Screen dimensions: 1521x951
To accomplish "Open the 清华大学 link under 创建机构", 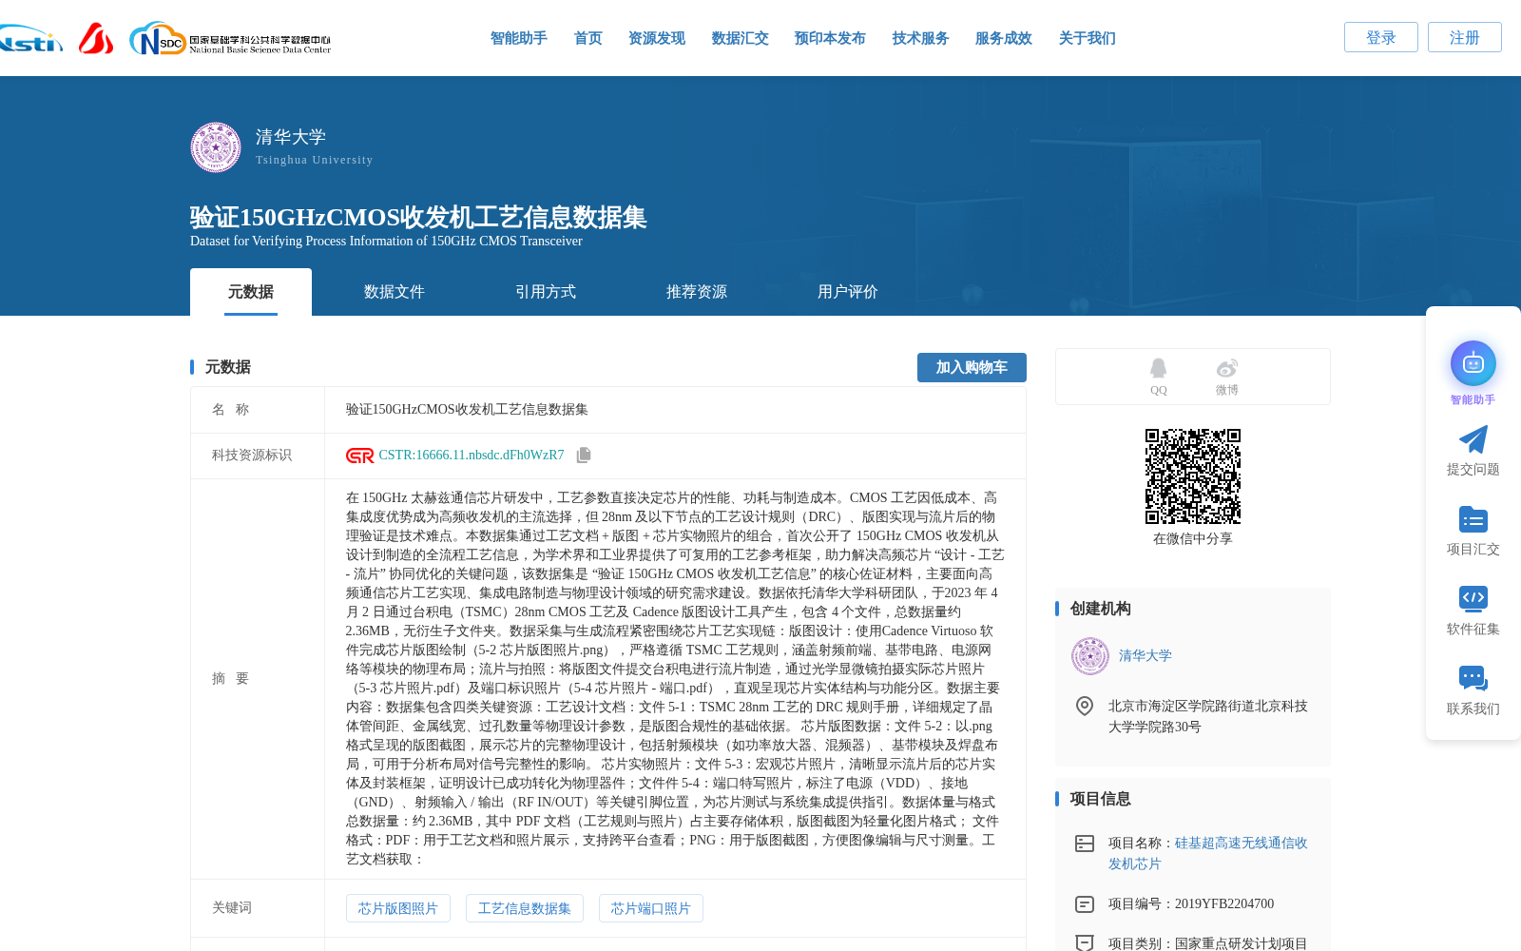I will (1146, 656).
